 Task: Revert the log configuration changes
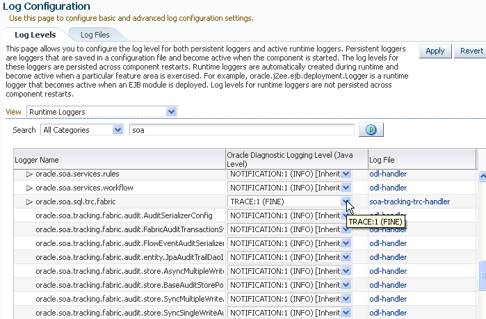[x=471, y=51]
